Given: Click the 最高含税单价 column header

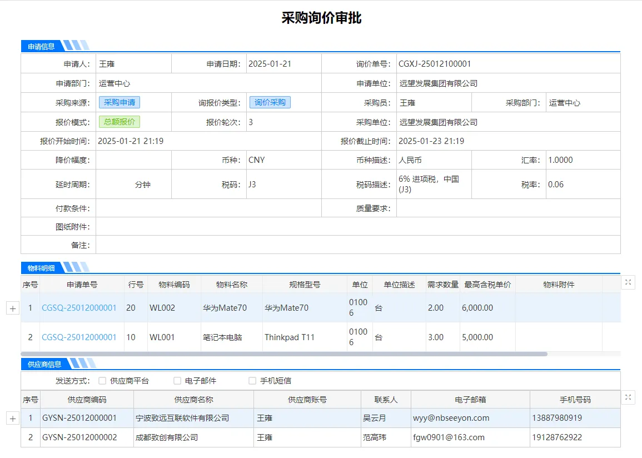Looking at the screenshot, I should [487, 285].
